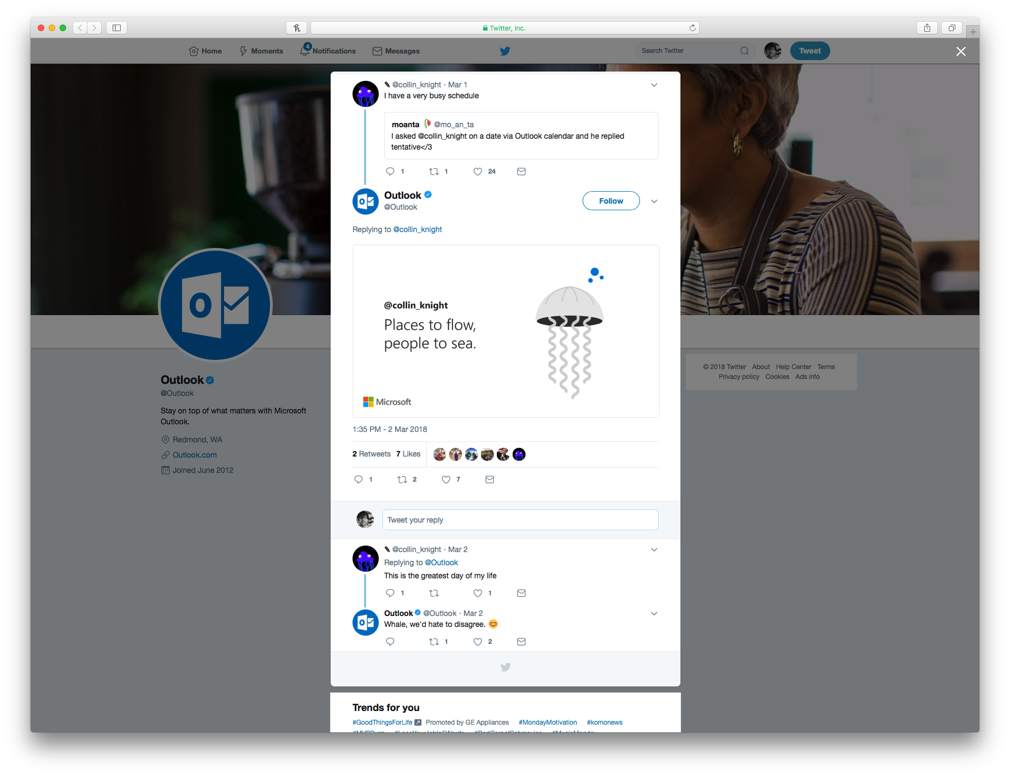Open Ads info footer link

point(807,377)
